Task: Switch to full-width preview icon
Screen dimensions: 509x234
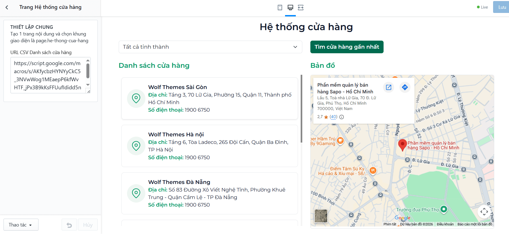Action: (x=301, y=8)
